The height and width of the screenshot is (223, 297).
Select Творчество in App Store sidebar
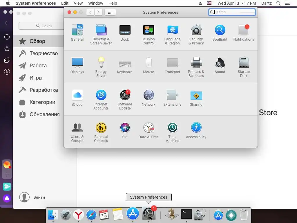pyautogui.click(x=38, y=53)
